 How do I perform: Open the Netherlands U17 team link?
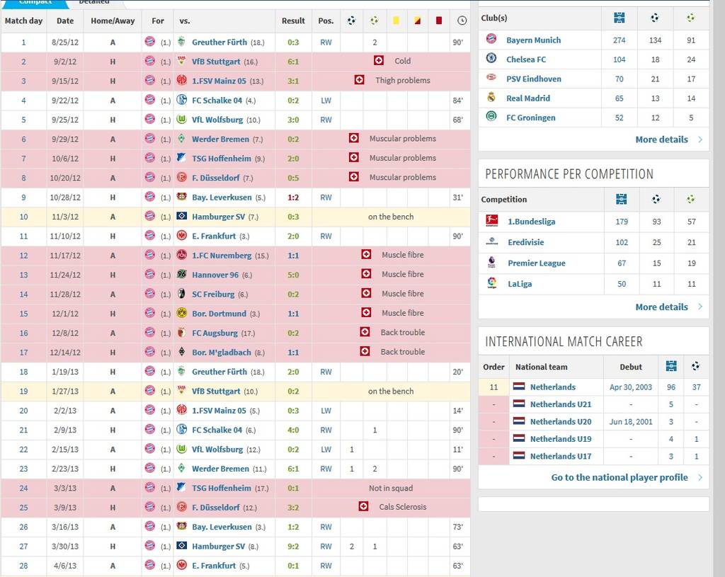[x=561, y=457]
